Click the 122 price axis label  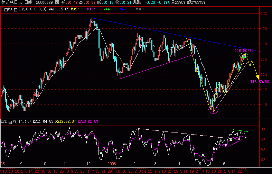pyautogui.click(x=264, y=14)
